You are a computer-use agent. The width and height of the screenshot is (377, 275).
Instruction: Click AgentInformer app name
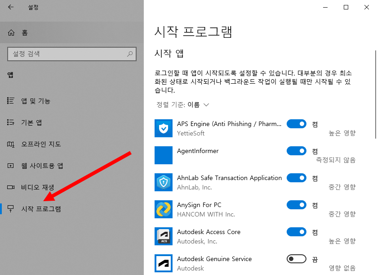tap(198, 151)
